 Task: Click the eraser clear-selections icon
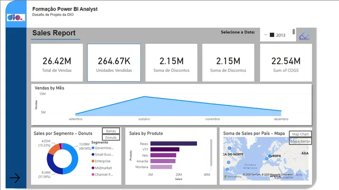pos(305,35)
